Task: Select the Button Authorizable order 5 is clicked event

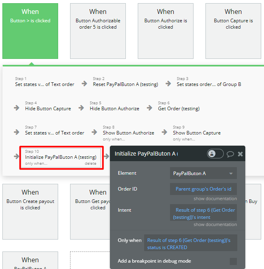Action: pyautogui.click(x=98, y=31)
